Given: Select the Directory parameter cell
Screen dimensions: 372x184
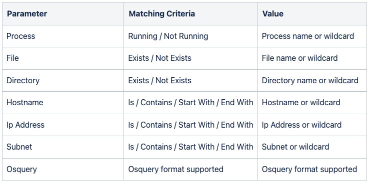Looking at the screenshot, I should click(x=63, y=80).
